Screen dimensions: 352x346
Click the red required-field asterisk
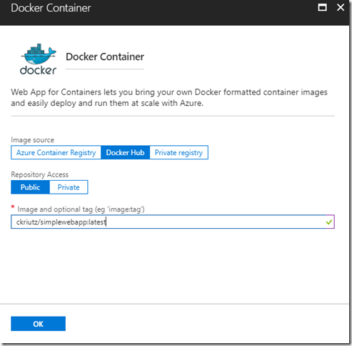(13, 207)
